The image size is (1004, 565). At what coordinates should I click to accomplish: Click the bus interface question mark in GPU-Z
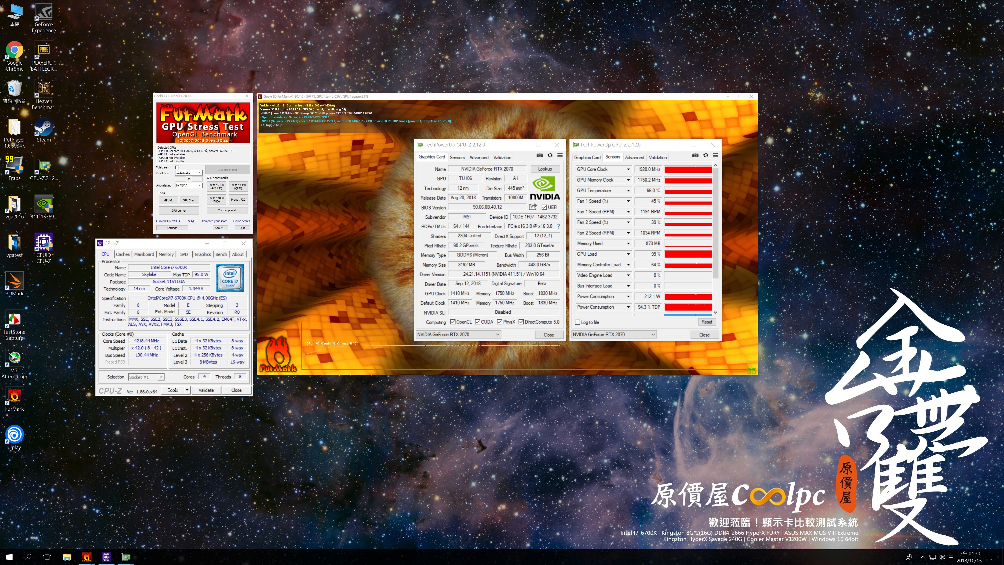point(558,226)
